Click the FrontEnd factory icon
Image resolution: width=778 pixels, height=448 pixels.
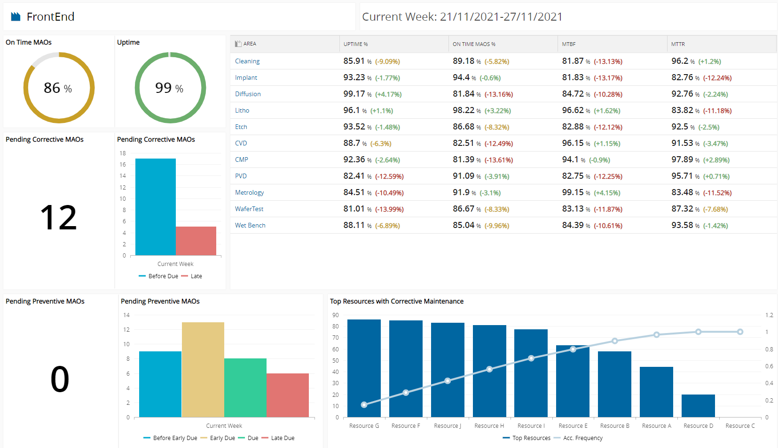point(16,17)
